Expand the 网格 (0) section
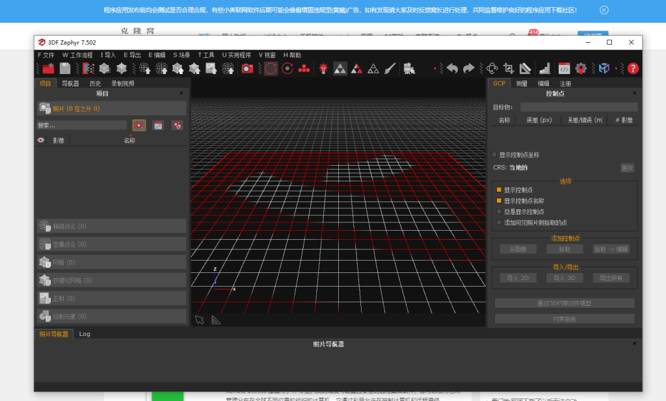This screenshot has width=666, height=401. (112, 262)
